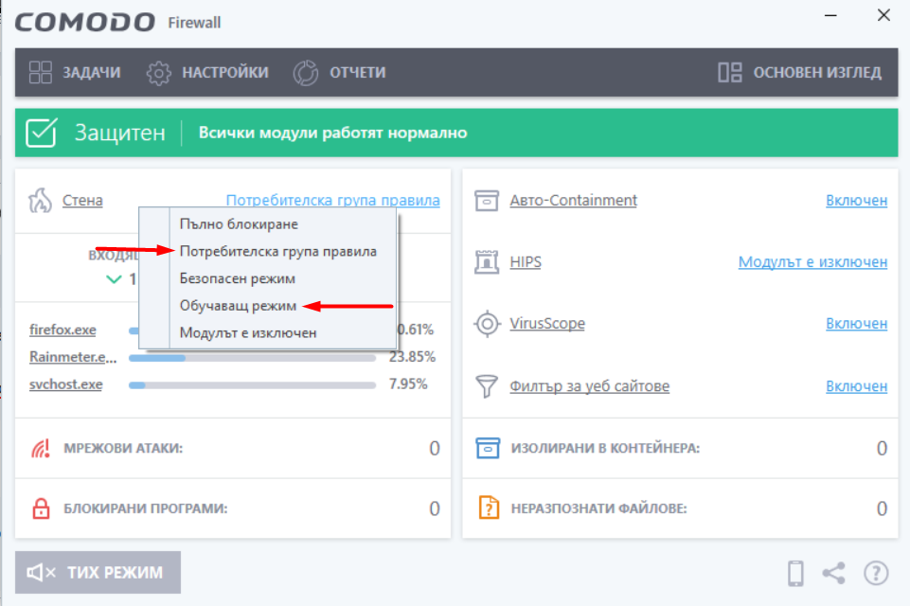Viewport: 910px width, 606px height.
Task: Click the muted speaker icon in Тих режим
Action: (42, 573)
